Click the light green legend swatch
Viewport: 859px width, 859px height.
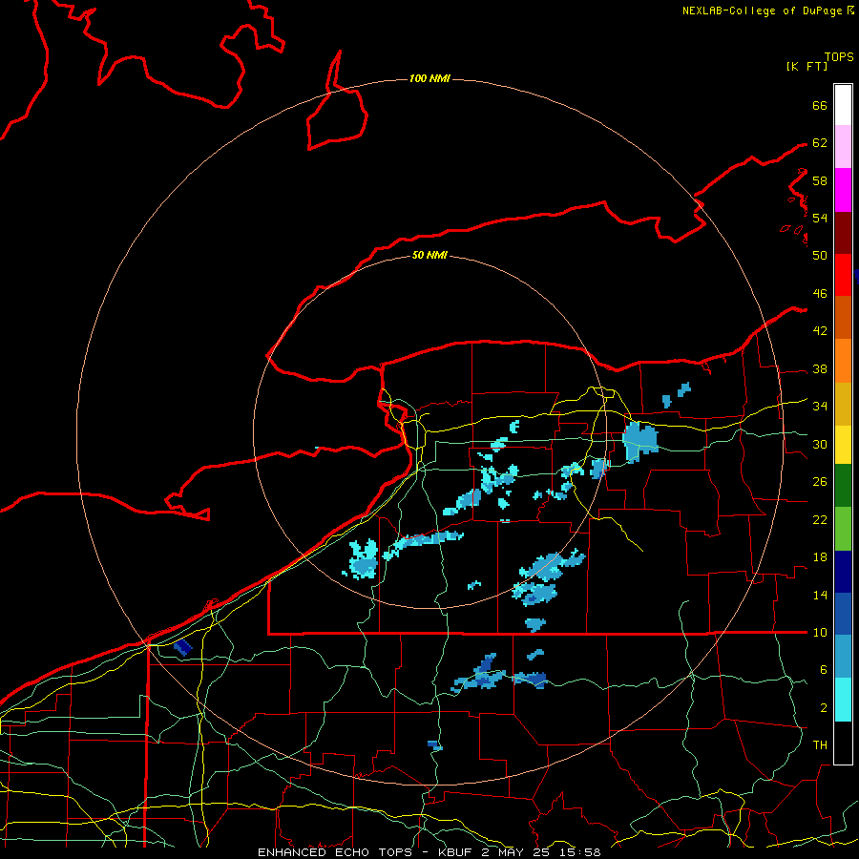point(843,528)
